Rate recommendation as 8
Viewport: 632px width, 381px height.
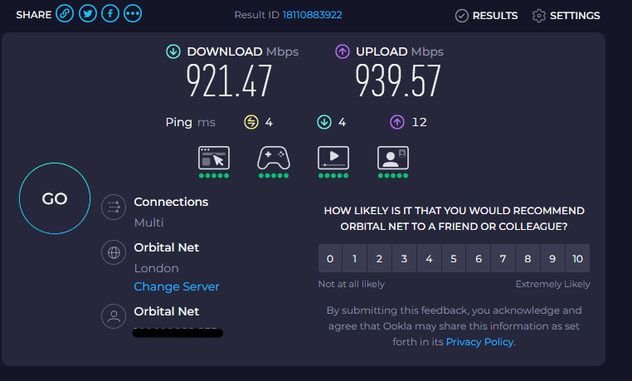(528, 258)
